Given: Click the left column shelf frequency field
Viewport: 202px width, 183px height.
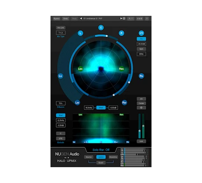Looking at the screenshot, I should (61, 120).
